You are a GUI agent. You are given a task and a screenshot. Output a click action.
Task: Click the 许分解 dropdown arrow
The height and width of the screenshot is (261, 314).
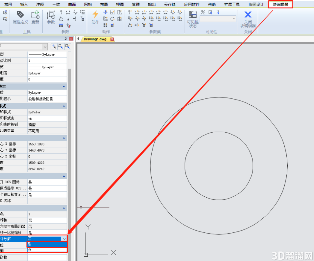click(64, 239)
